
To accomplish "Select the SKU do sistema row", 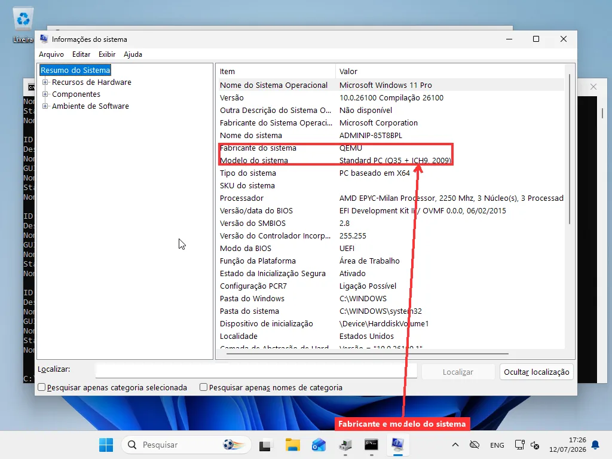I will [x=390, y=185].
